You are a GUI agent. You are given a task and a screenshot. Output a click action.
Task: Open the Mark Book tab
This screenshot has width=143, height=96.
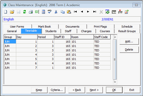click(44, 27)
